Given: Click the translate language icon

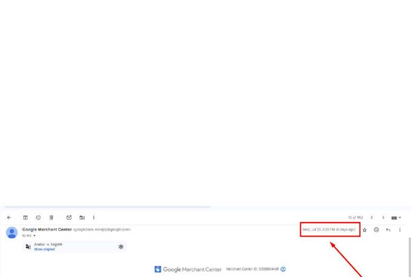Looking at the screenshot, I should pos(28,247).
